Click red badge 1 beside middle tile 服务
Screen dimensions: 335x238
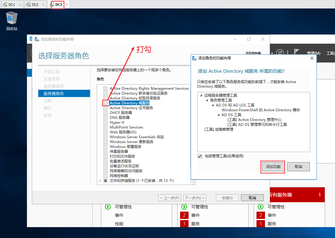[x=184, y=224]
